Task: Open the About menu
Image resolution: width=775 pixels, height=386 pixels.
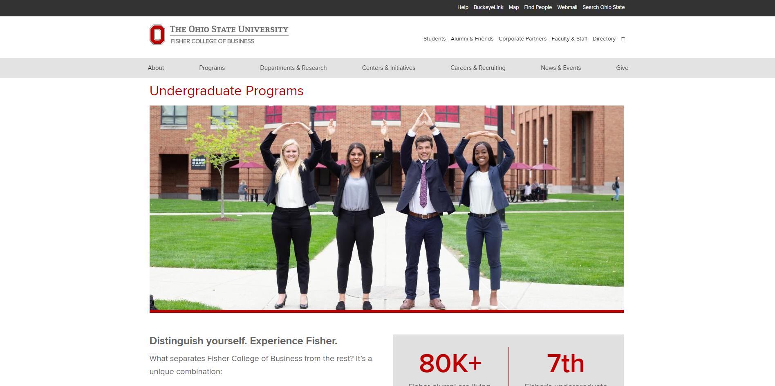Action: coord(156,68)
